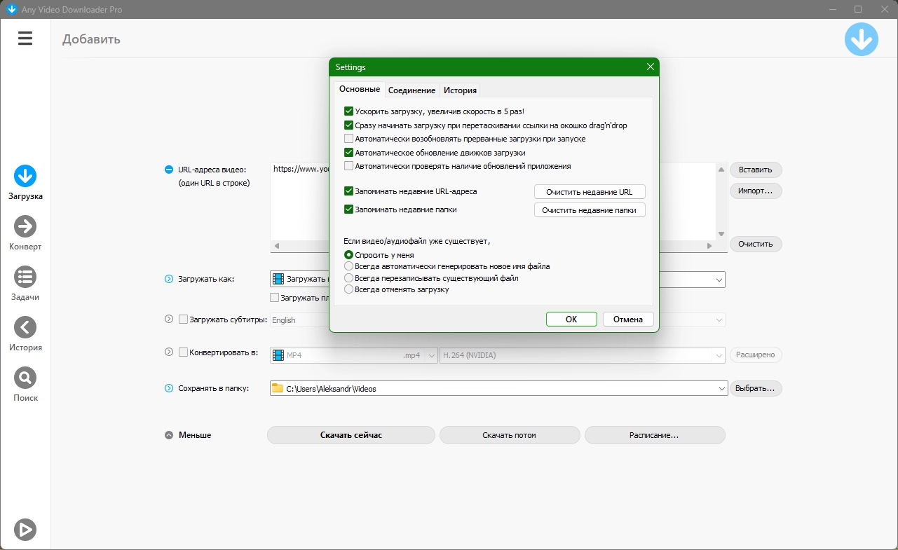This screenshot has height=550, width=898.
Task: Expand the Сохранять в папку options
Action: 168,388
